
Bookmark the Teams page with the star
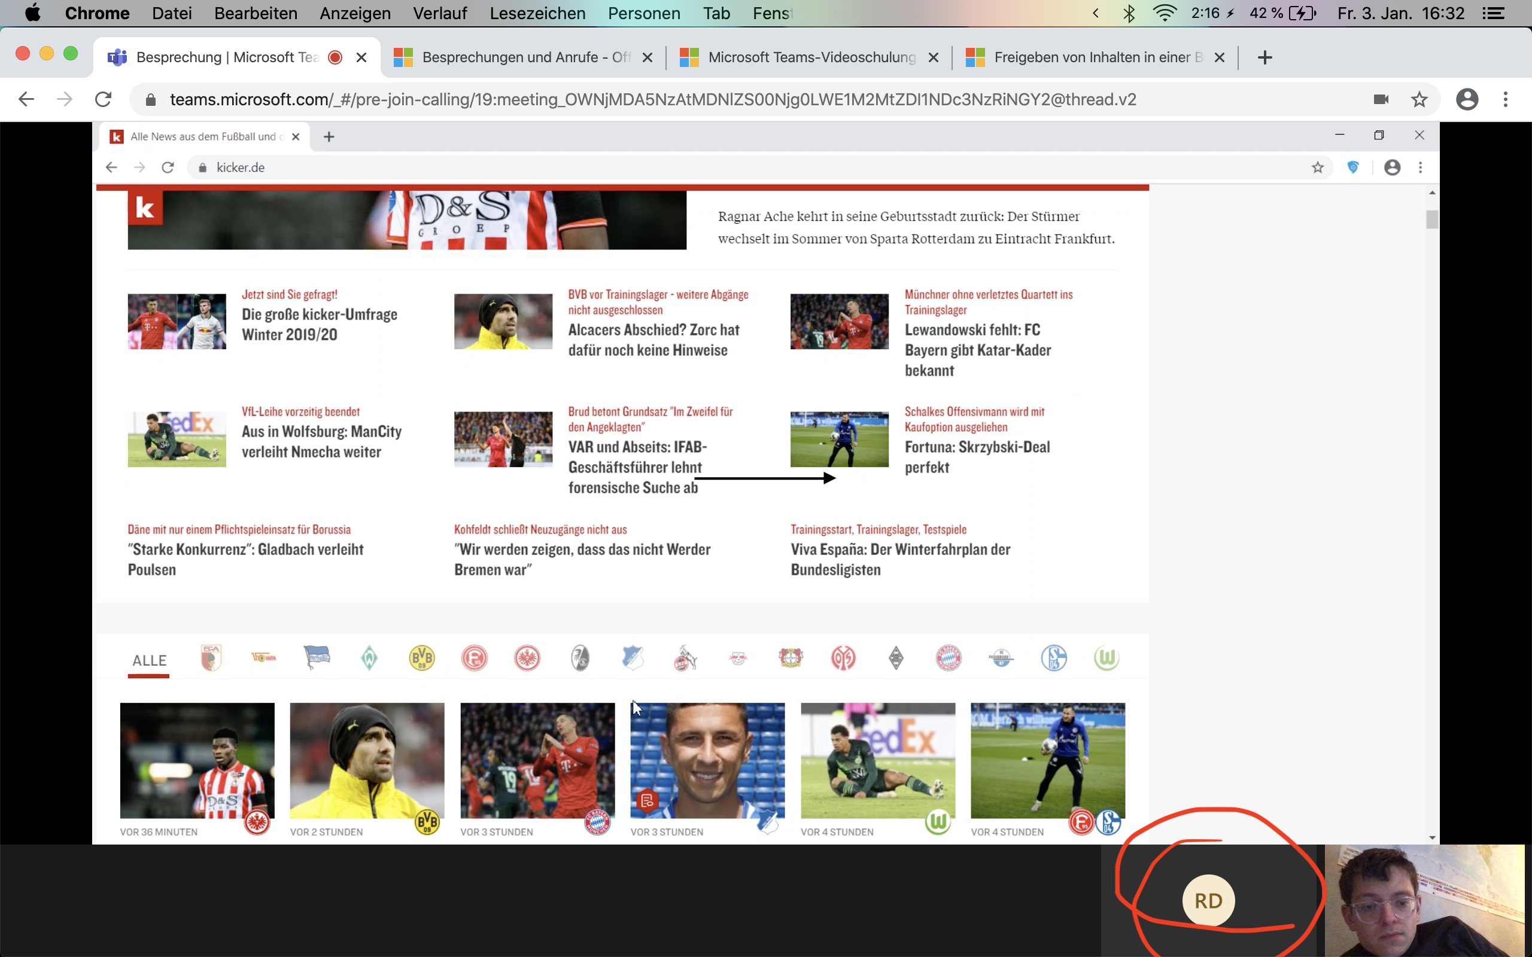point(1419,99)
